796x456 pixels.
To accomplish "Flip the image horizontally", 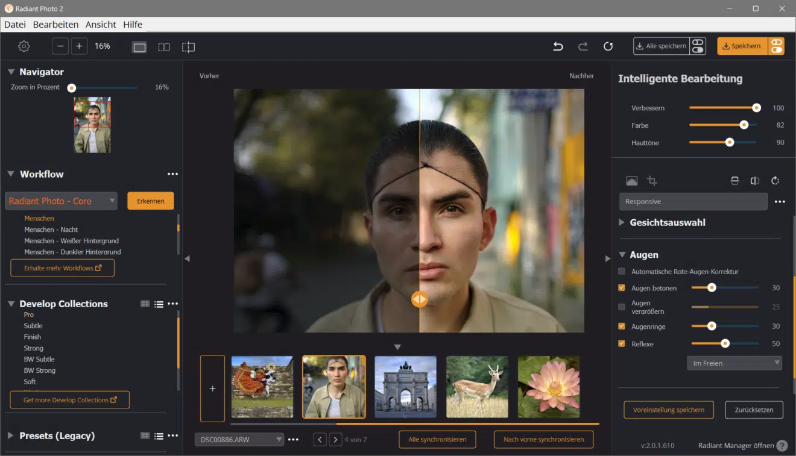I will coord(755,181).
